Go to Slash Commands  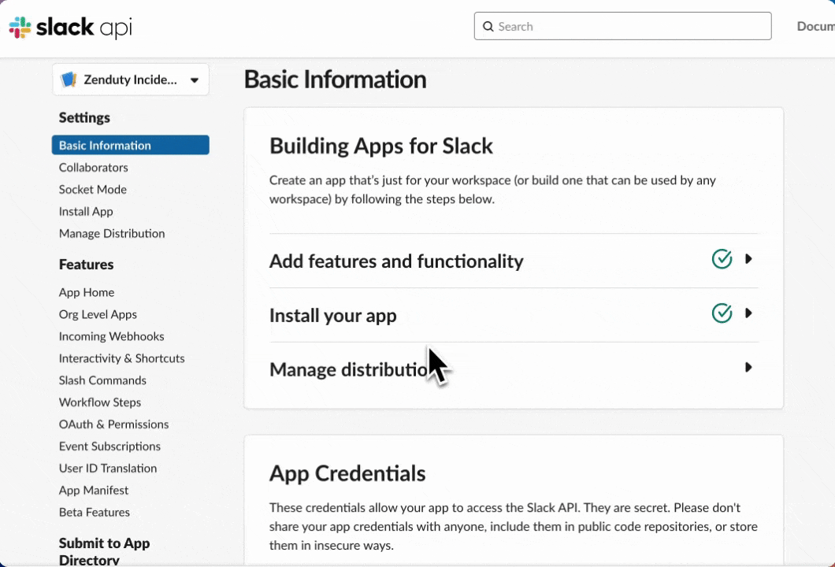102,380
